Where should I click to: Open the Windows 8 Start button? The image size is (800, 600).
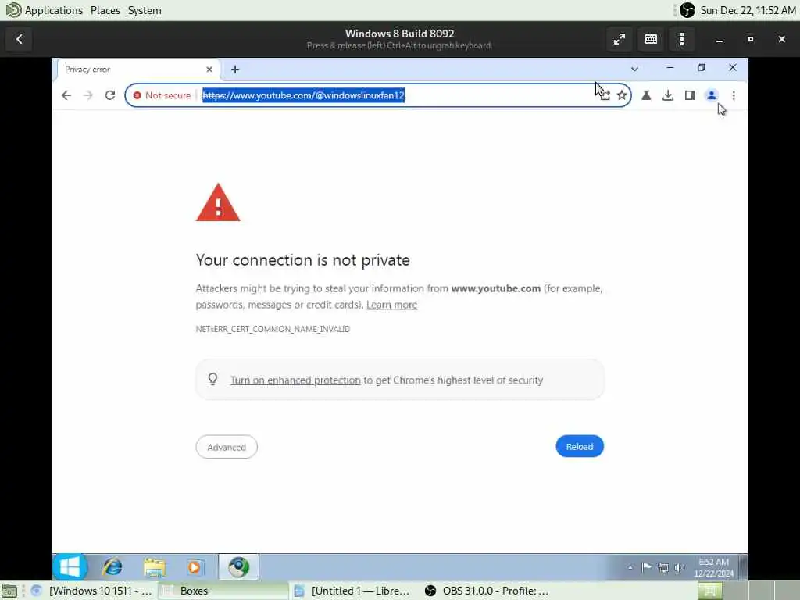70,567
